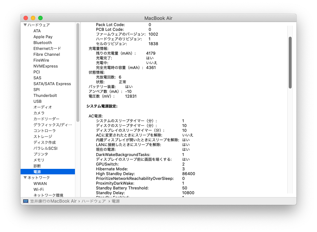Select Apple Pay in the sidebar
The height and width of the screenshot is (232, 317).
click(x=43, y=37)
